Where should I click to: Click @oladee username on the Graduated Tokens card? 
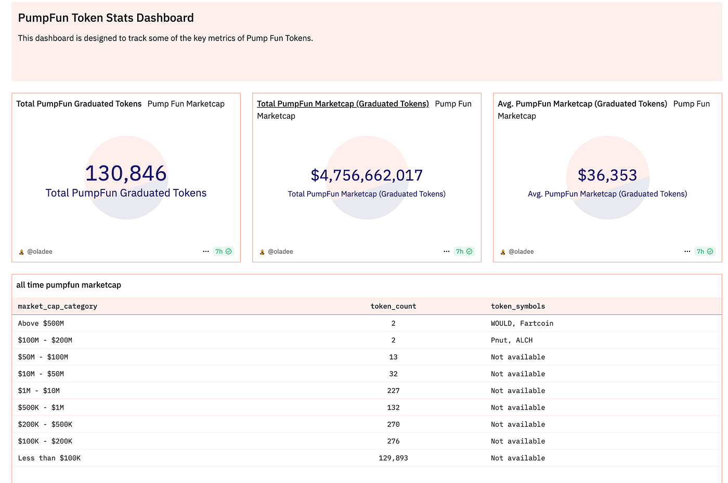40,251
